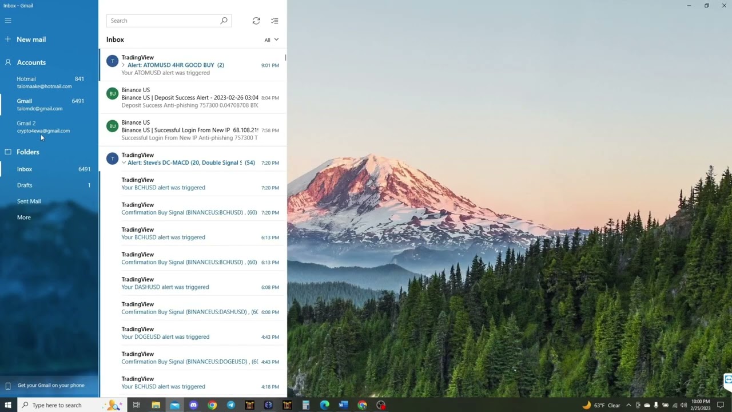This screenshot has width=732, height=412.
Task: Click the taskbar search box
Action: (x=71, y=405)
